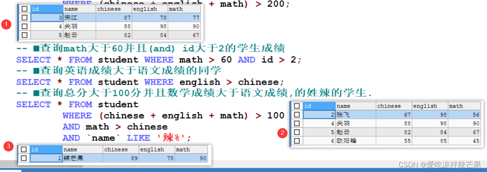Tick the checkbox for the 欧阳锋 row

click(x=297, y=141)
